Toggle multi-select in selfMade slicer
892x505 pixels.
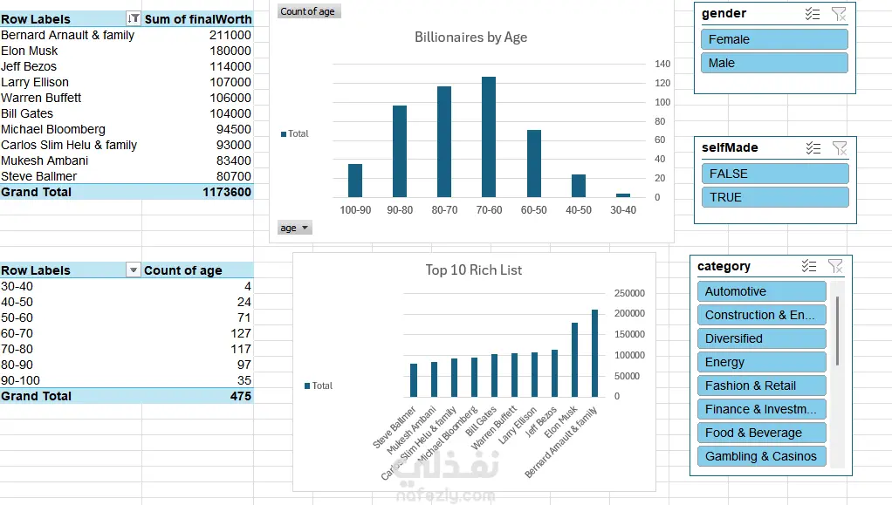(813, 148)
